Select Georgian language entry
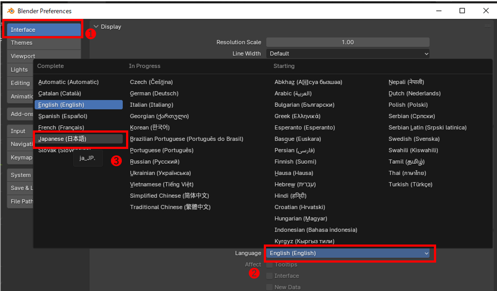497x291 pixels. pyautogui.click(x=159, y=116)
